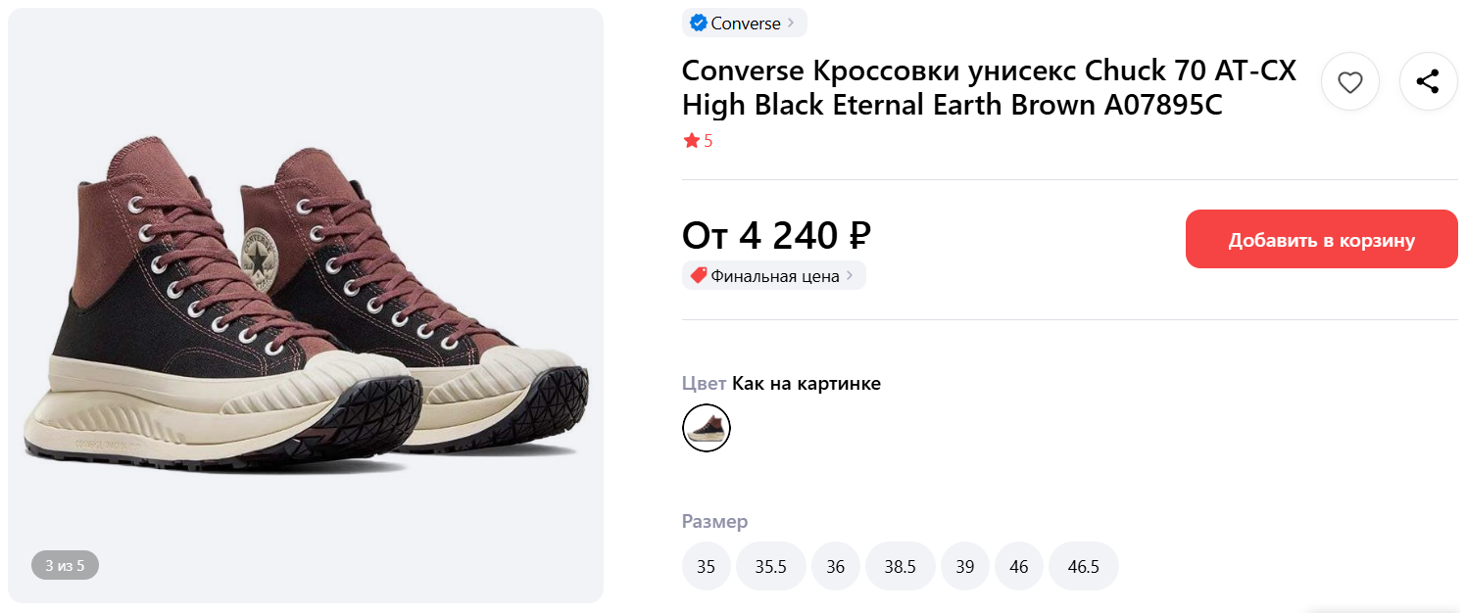This screenshot has height=613, width=1466.
Task: Click the blue verified brand badge
Action: point(699,24)
